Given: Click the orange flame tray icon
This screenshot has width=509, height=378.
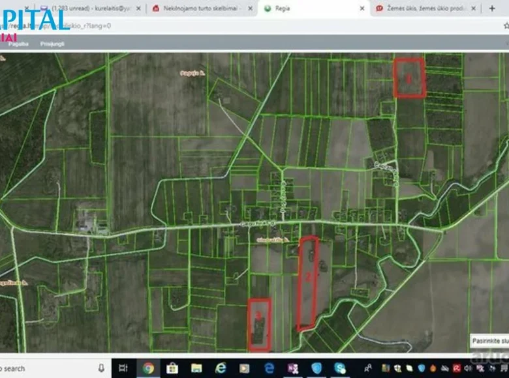Looking at the screenshot, I should (433, 368).
